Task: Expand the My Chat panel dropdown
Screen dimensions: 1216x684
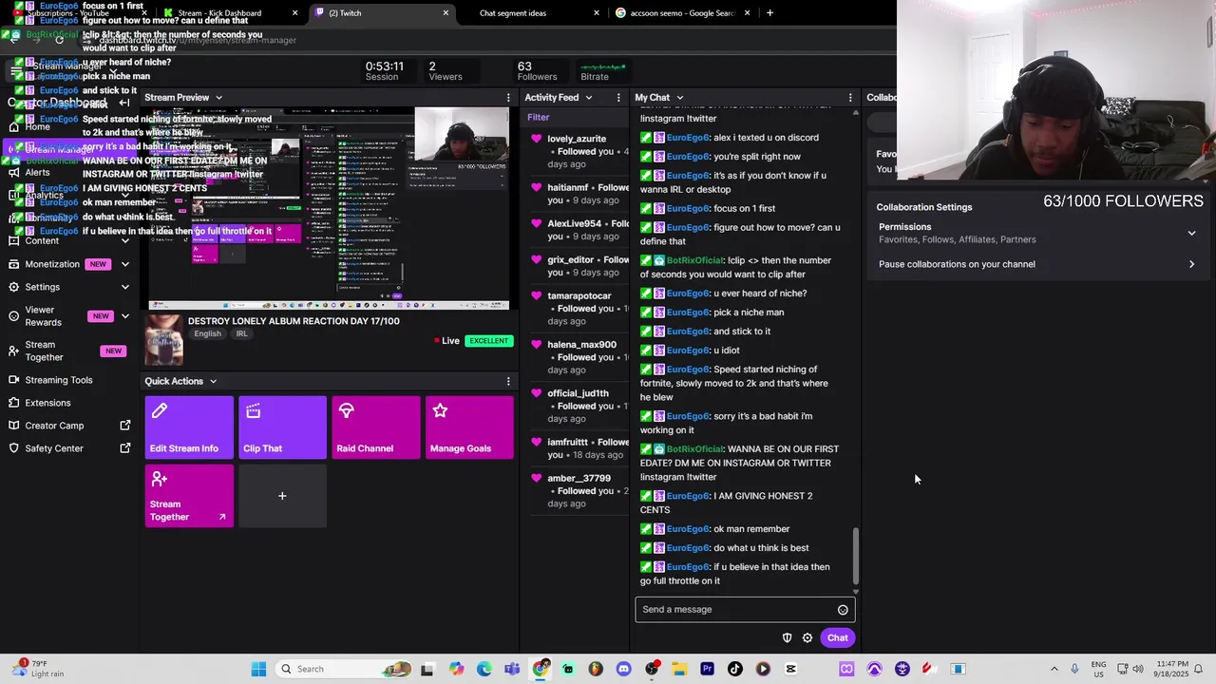Action: click(x=679, y=98)
